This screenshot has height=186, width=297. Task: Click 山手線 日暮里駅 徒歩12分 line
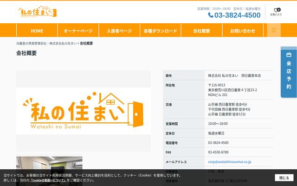pyautogui.click(x=227, y=114)
